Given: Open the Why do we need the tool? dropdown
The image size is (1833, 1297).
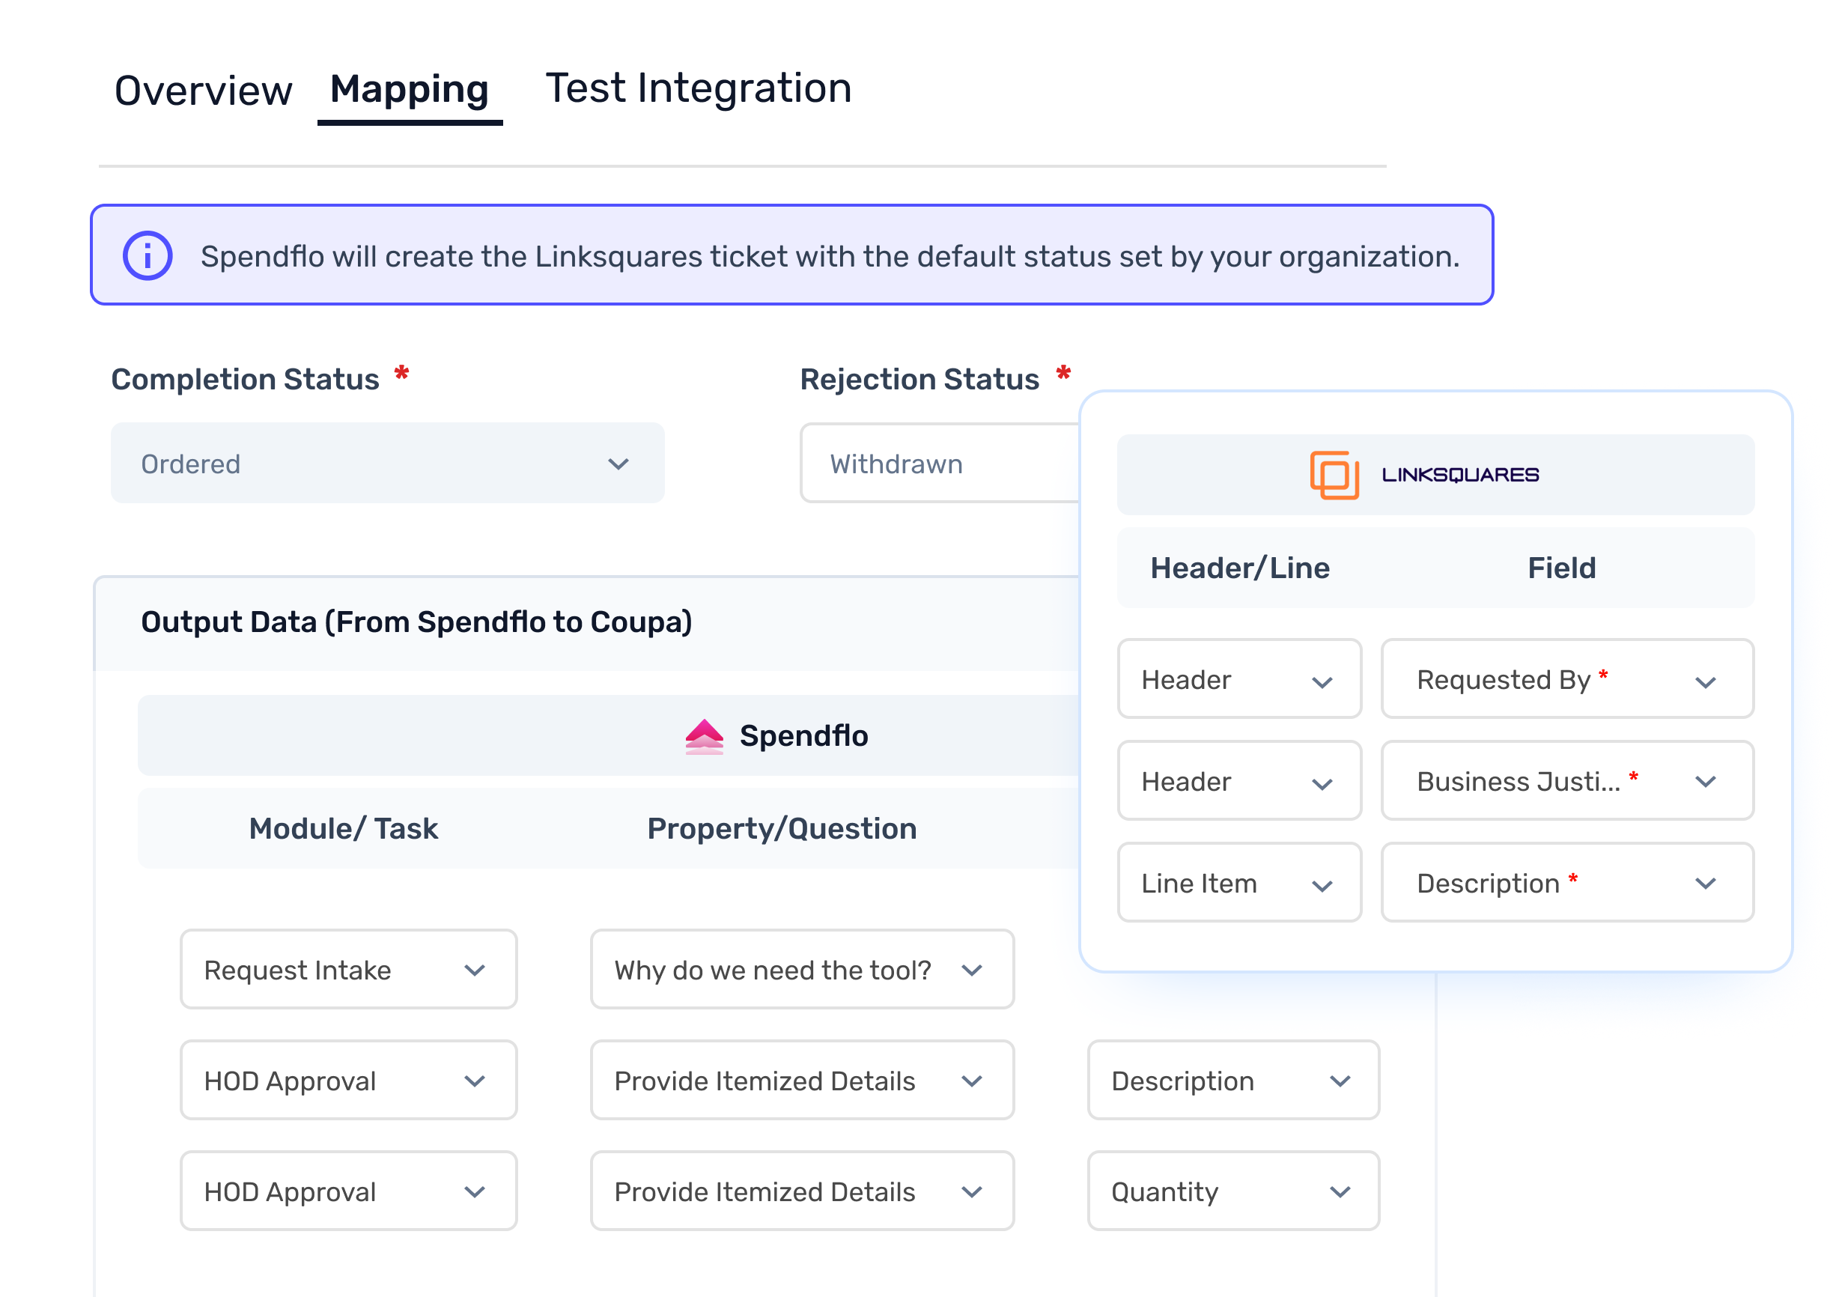Looking at the screenshot, I should [x=801, y=970].
